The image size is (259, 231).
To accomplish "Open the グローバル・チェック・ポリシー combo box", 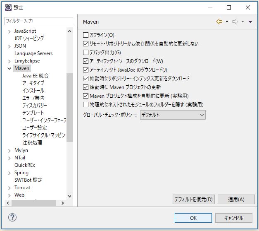I will (173, 115).
